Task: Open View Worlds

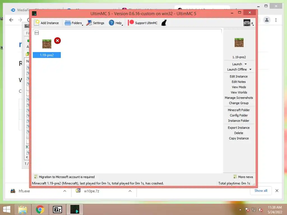Action: coord(239,92)
